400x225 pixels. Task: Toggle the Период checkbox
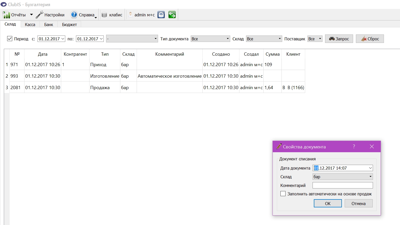tap(10, 39)
